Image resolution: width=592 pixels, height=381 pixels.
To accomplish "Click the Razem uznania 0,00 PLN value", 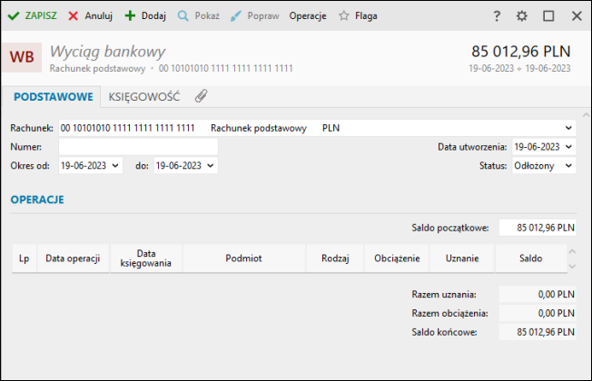I will [x=538, y=294].
